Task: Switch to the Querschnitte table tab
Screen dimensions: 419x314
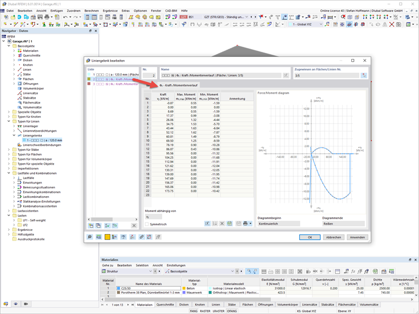Action: point(165,305)
